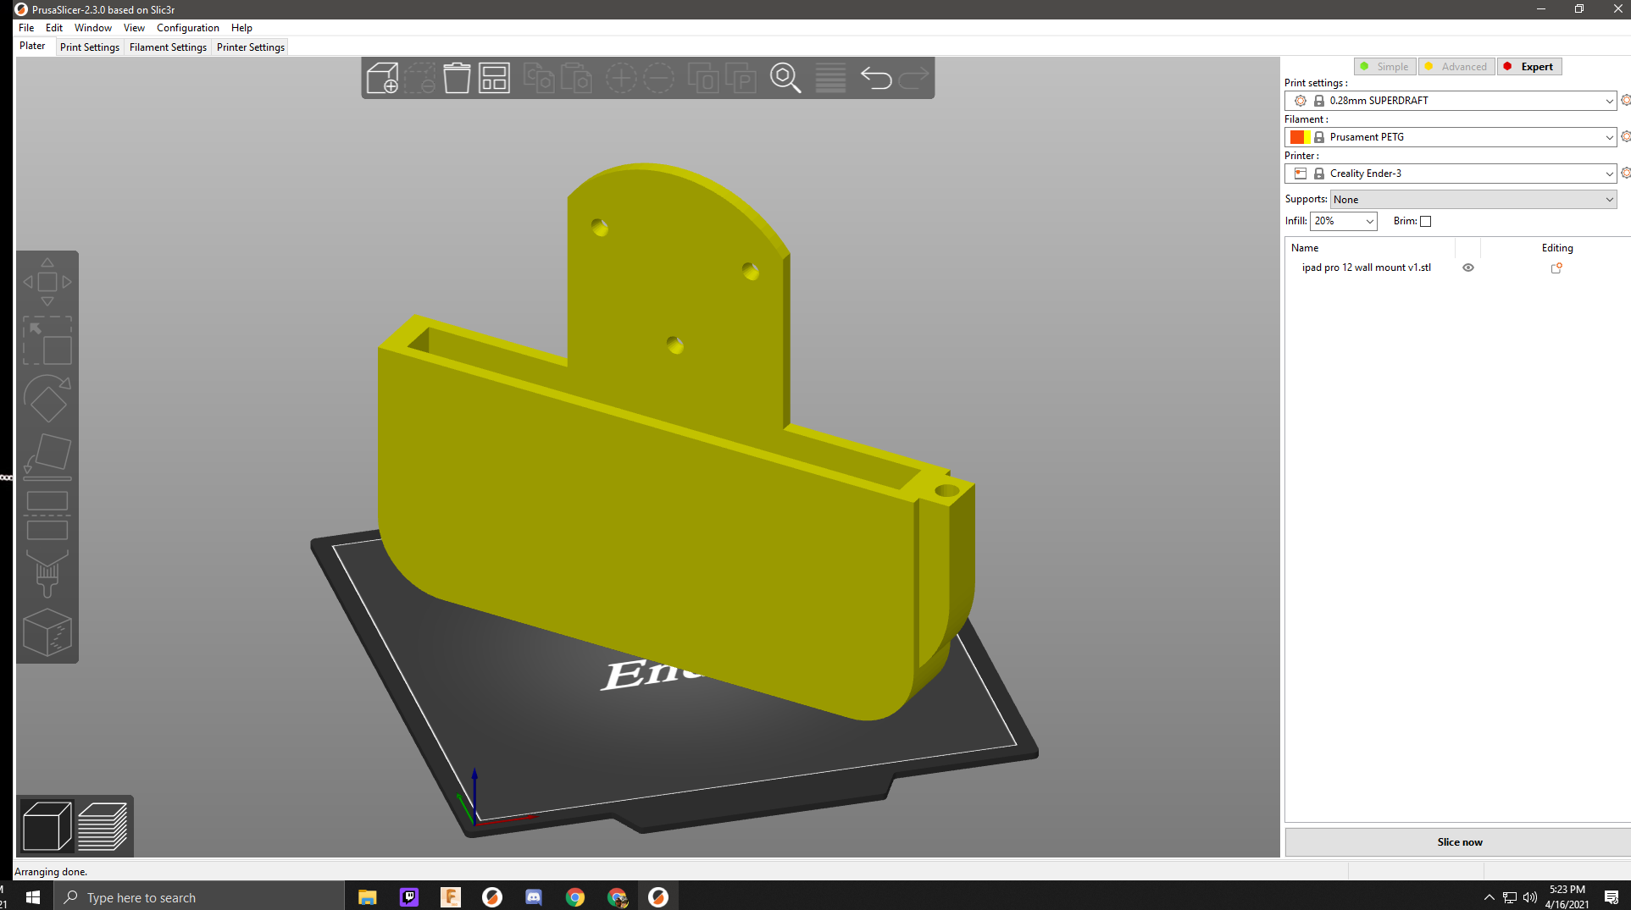This screenshot has height=910, width=1631.
Task: Select the Move gizmo tool
Action: (47, 282)
